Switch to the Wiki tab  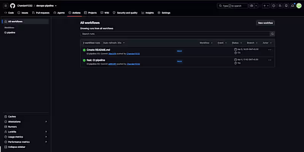point(105,13)
